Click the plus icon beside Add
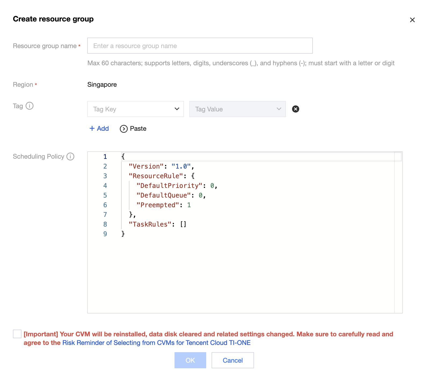428x379 pixels. tap(92, 129)
